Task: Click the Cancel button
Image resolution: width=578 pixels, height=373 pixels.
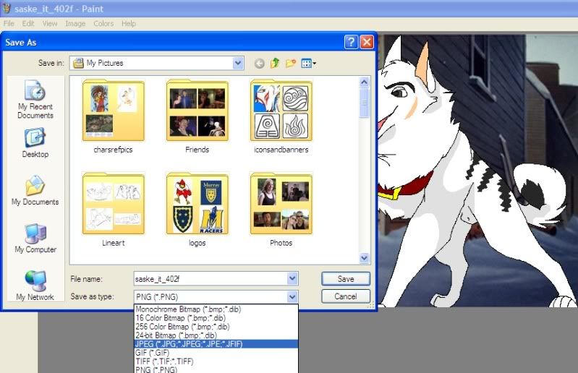Action: click(x=345, y=296)
